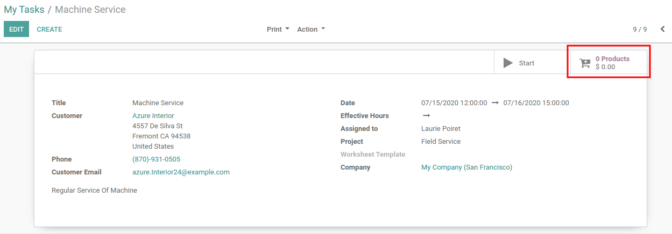Click the $ 0.00 amount
The image size is (672, 234).
pos(605,67)
